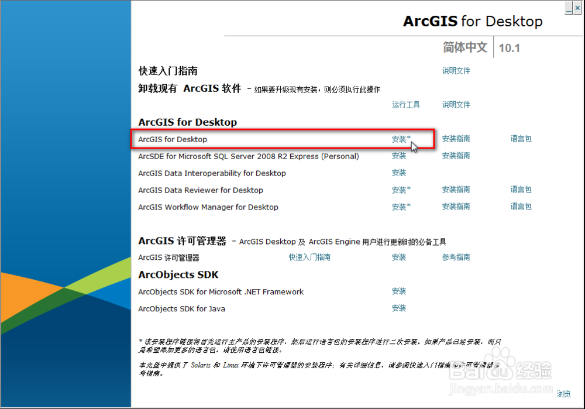
Task: Click the ArcObjects SDK for Microsoft .NET label
Action: 221,292
